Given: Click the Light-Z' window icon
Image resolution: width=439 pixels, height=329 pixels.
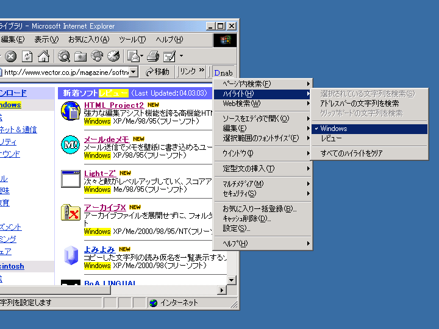Looking at the screenshot, I should pos(71,179).
